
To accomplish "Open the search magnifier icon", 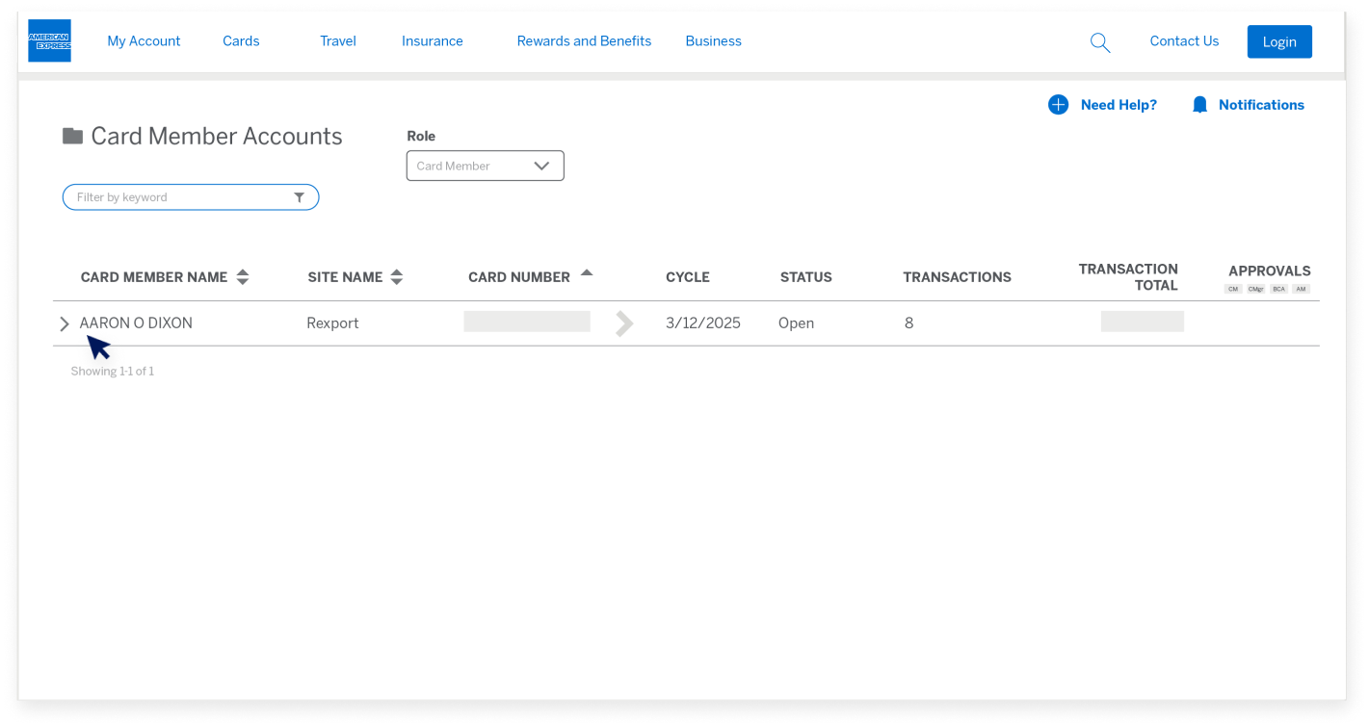I will tap(1099, 42).
